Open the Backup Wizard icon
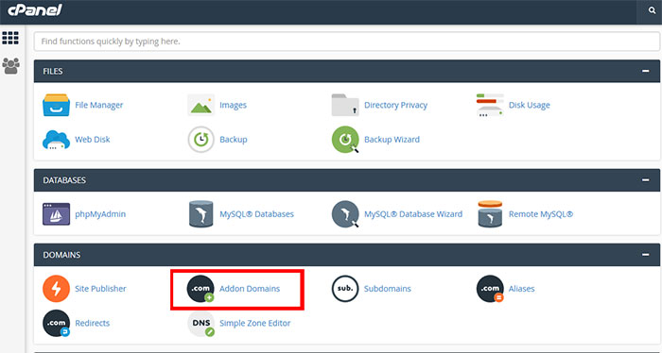Viewport: 662px width, 353px height. coord(345,140)
